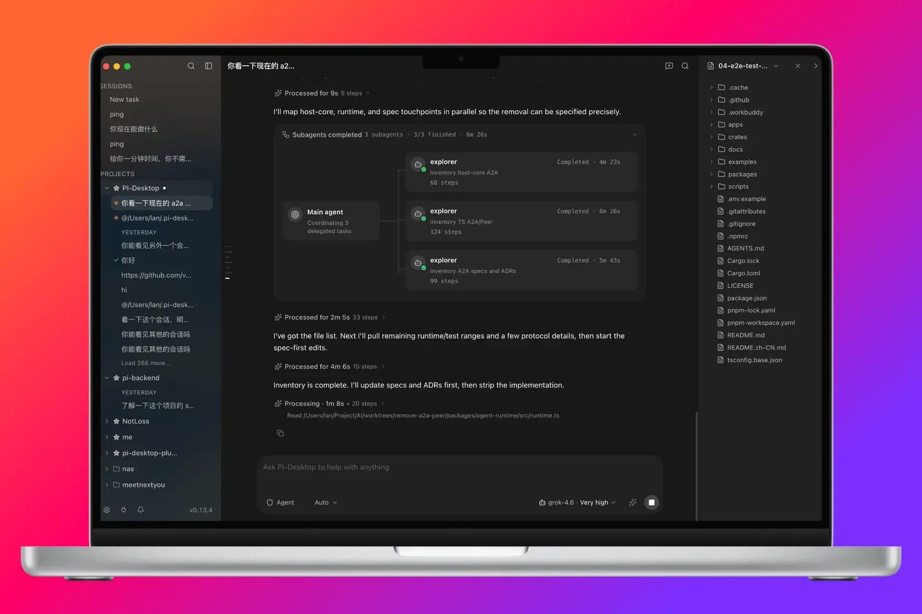Expand the NotLoss project
The image size is (922, 614).
pyautogui.click(x=107, y=422)
